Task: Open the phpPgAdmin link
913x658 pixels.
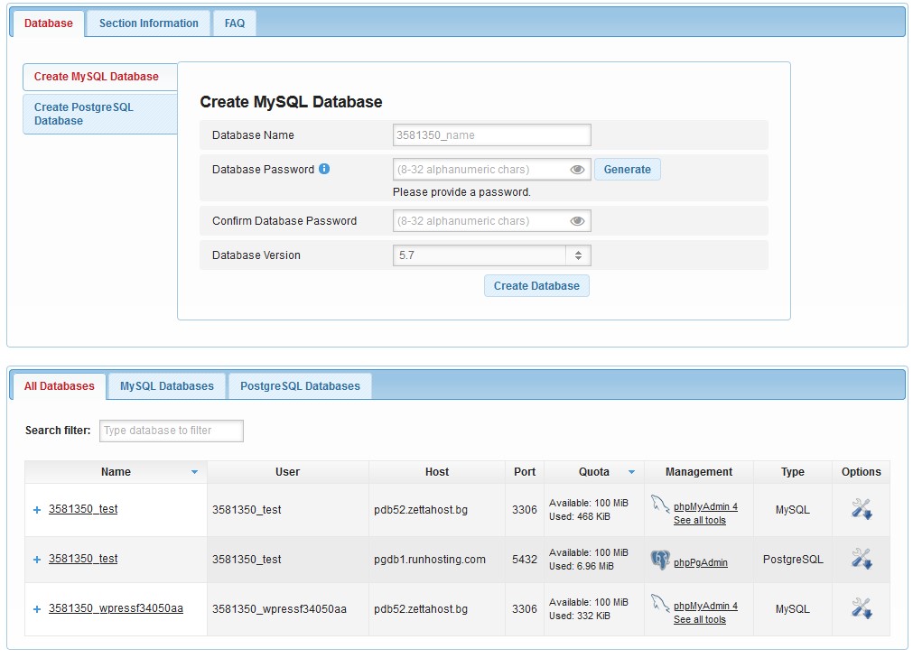Action: click(701, 562)
